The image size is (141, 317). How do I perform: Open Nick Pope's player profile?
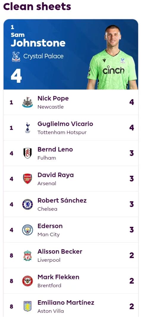53,98
